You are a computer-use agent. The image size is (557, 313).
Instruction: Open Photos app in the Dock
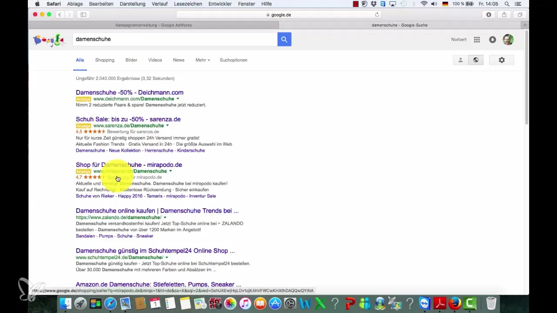[x=230, y=303]
